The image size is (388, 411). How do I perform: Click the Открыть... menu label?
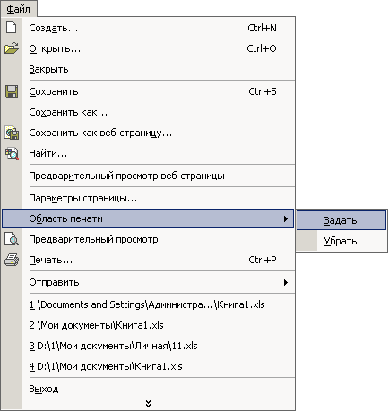tap(55, 48)
